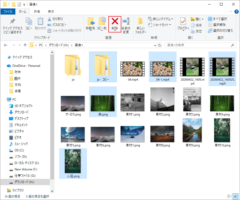
Task: Select 20260422_1605.mp4 video file
Action: (x=192, y=69)
